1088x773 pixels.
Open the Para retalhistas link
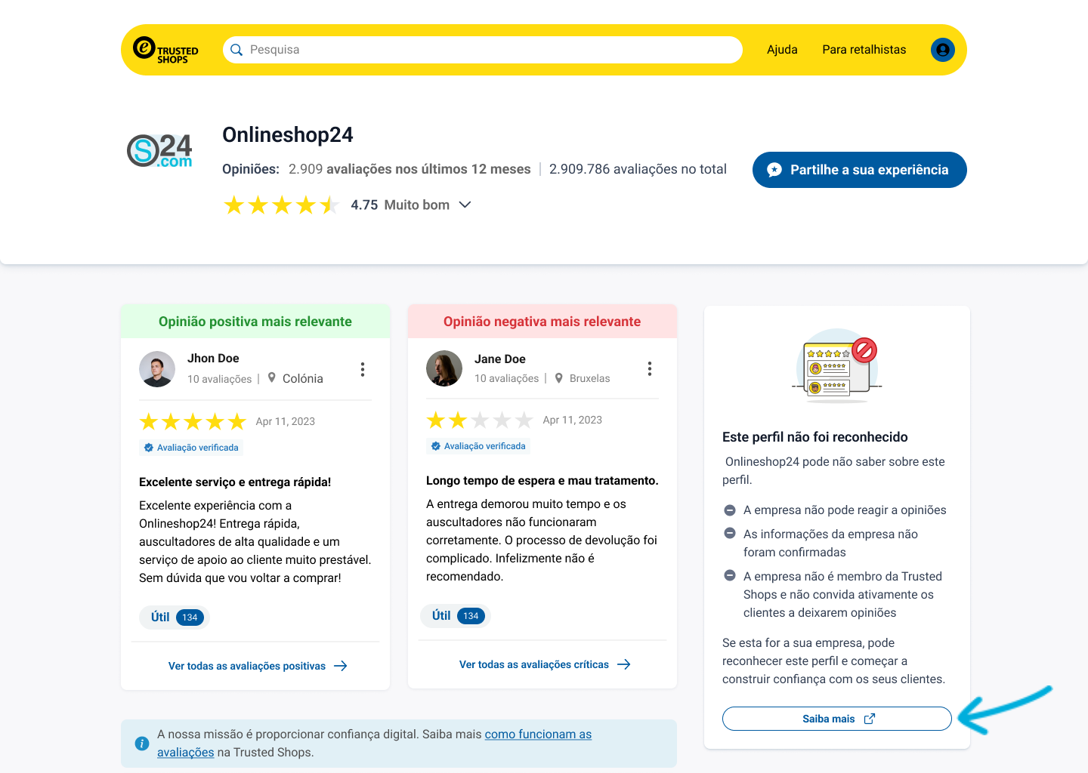864,50
